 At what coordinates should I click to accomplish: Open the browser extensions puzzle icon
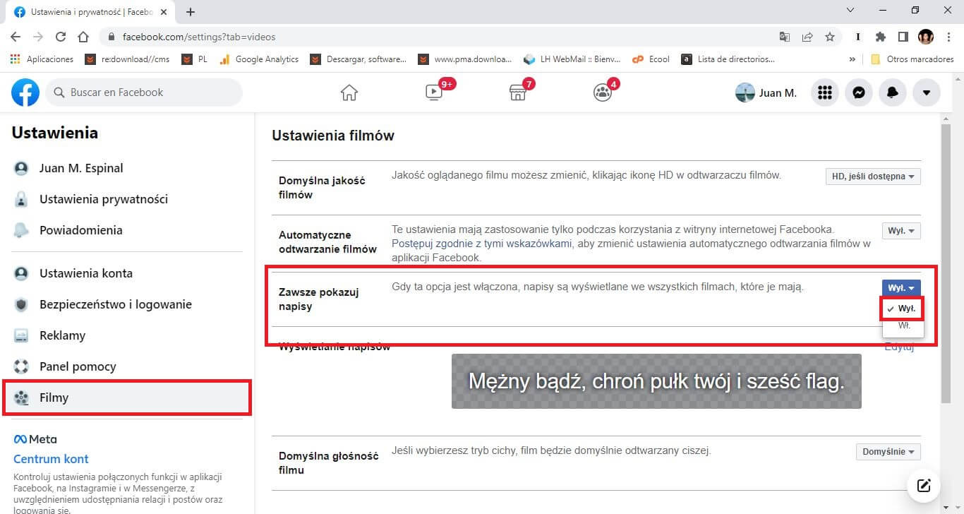pyautogui.click(x=880, y=37)
